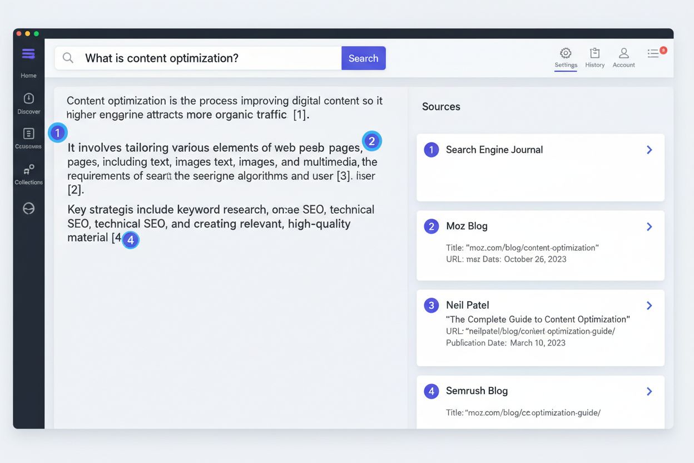This screenshot has width=694, height=463.
Task: Click citation marker 2 in the answer text
Action: pyautogui.click(x=371, y=141)
